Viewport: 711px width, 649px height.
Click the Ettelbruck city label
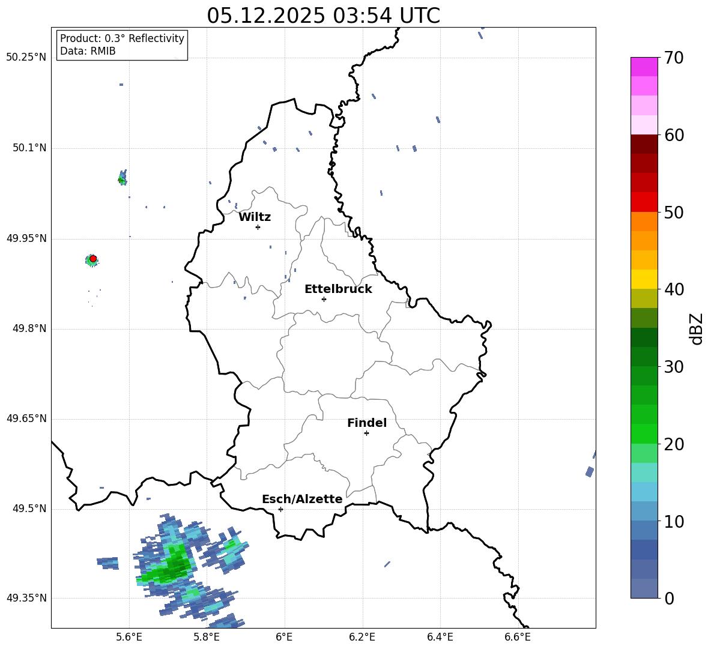338,289
